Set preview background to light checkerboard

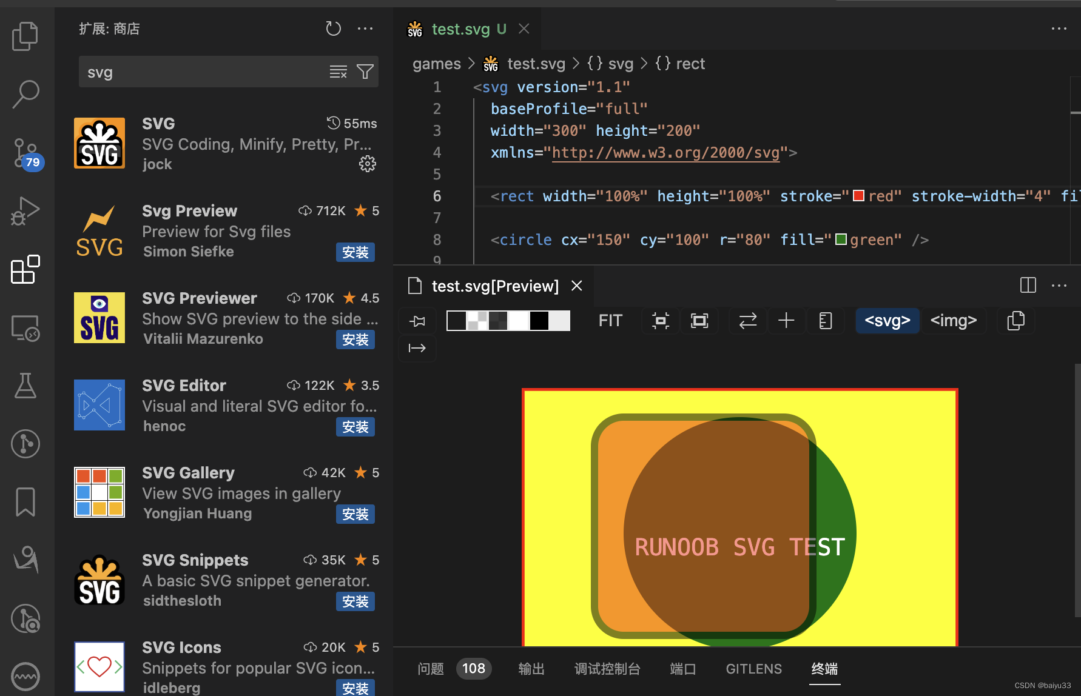click(477, 320)
